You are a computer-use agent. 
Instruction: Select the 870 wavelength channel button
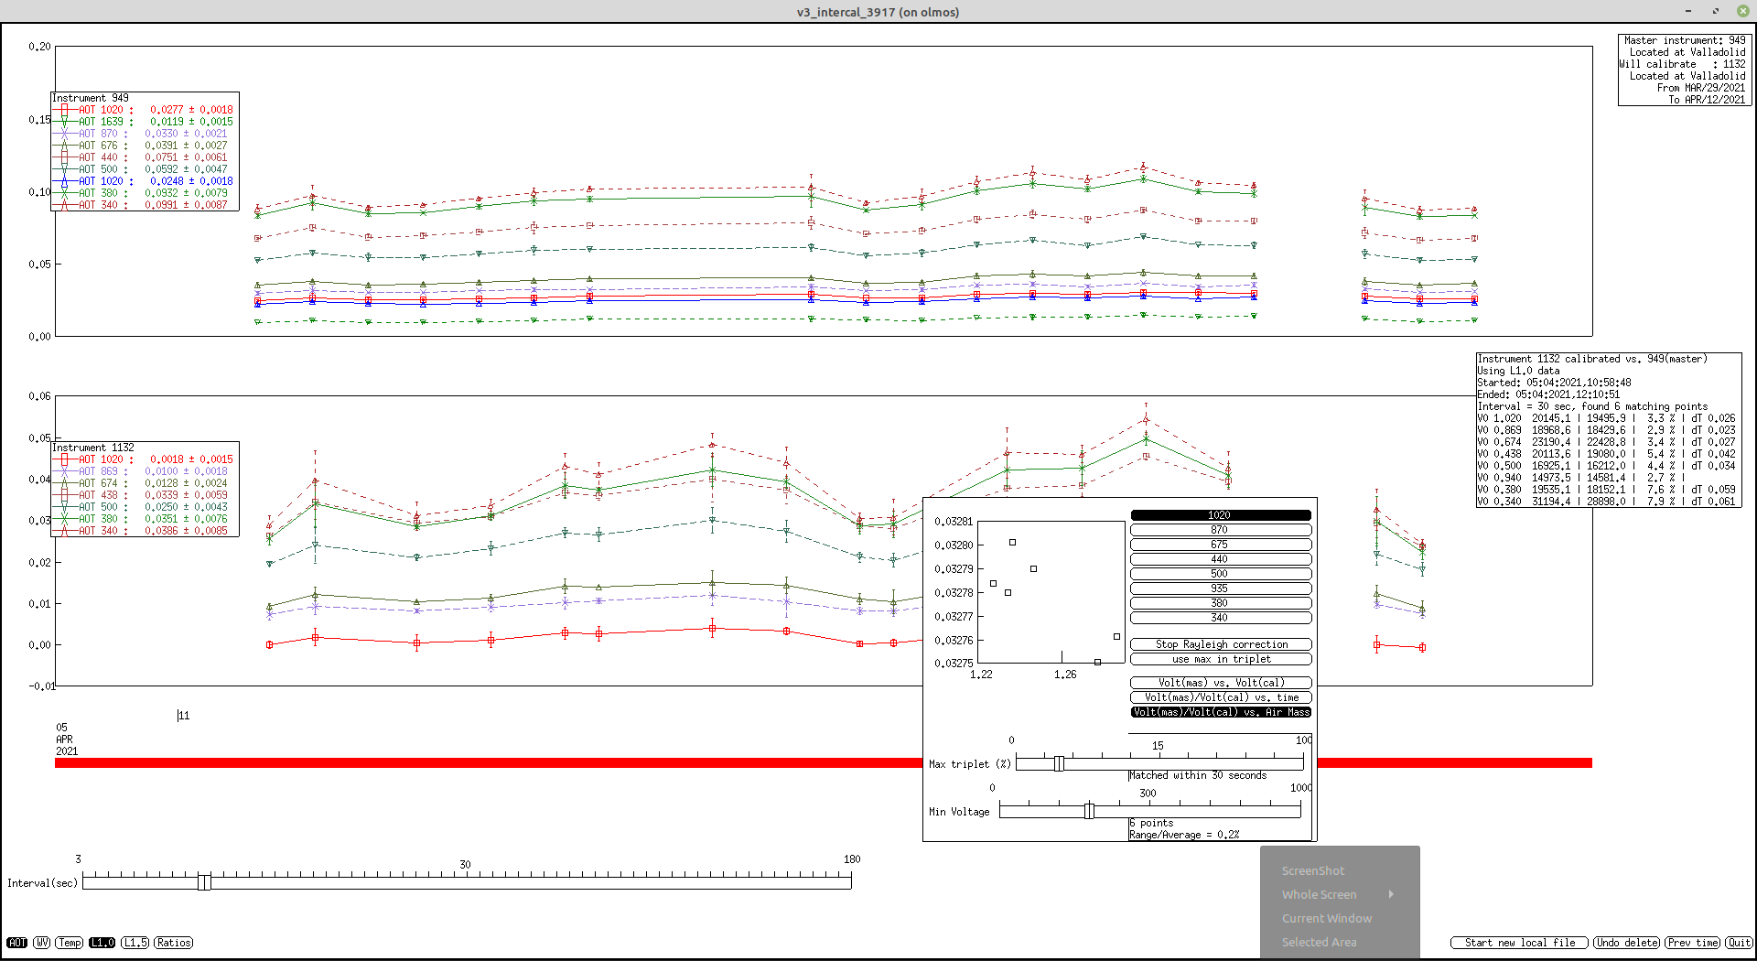tap(1221, 530)
